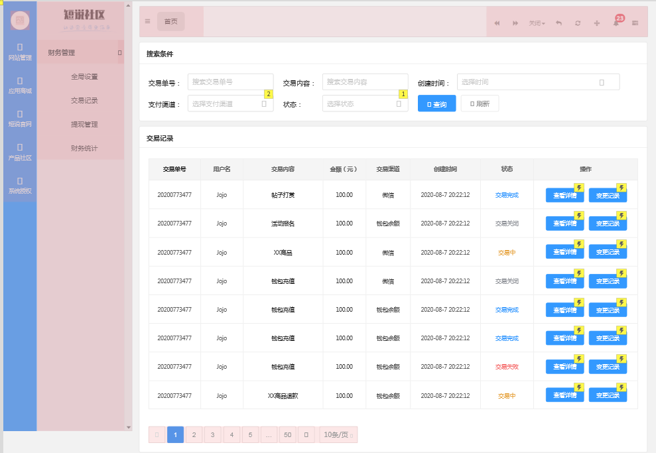This screenshot has height=453, width=656.
Task: Click 查看详情 for the 帖子打赏 row
Action: coord(564,196)
